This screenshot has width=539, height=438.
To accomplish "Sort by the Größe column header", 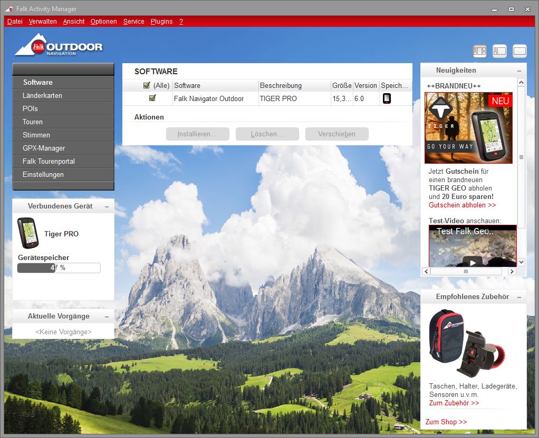I will point(342,85).
